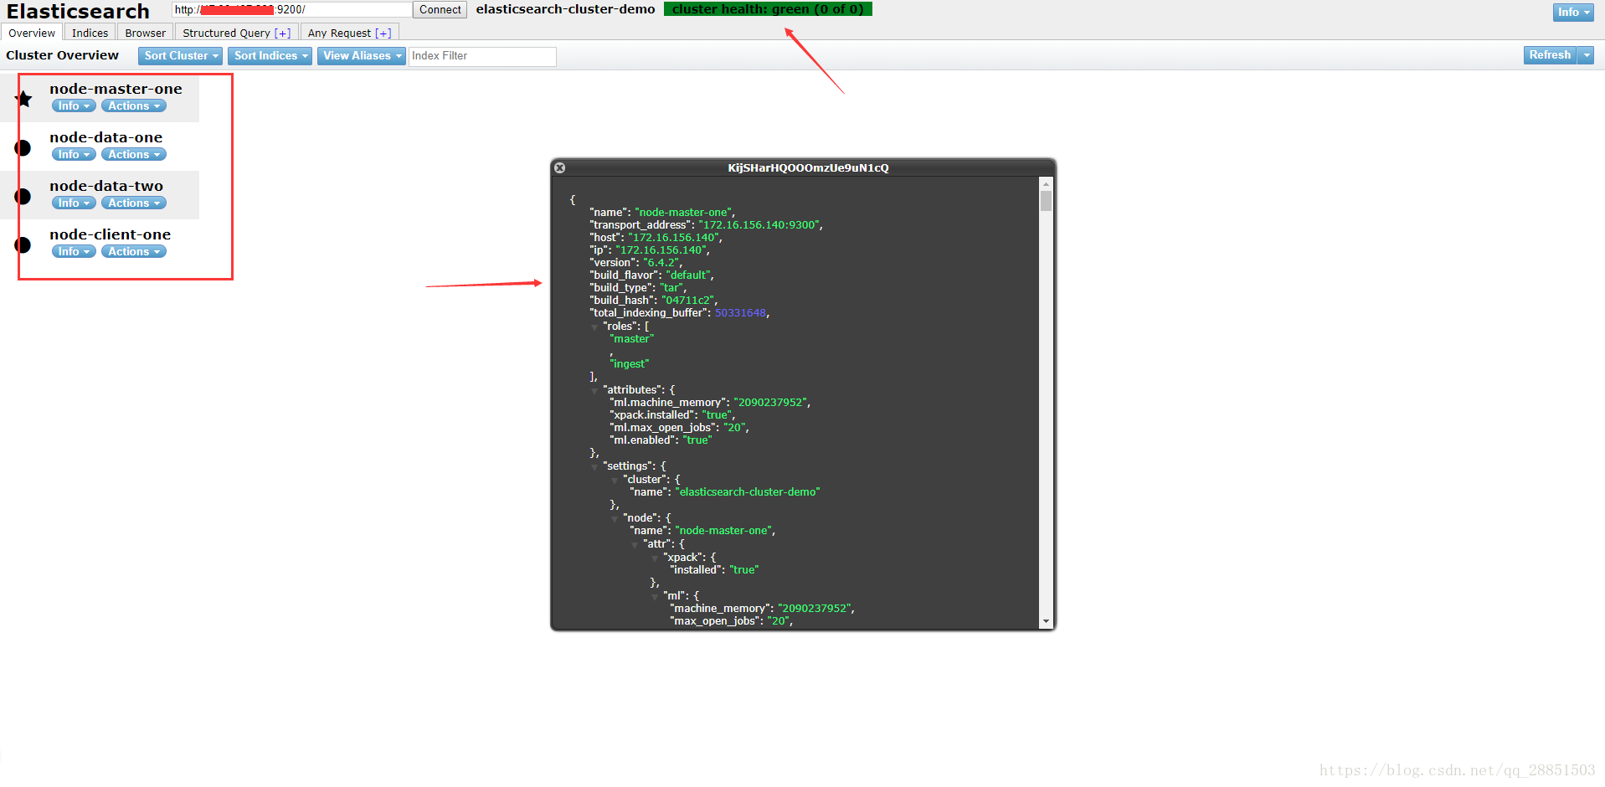Collapse the "ml" object in the JSON
Image resolution: width=1605 pixels, height=787 pixels.
click(x=655, y=596)
